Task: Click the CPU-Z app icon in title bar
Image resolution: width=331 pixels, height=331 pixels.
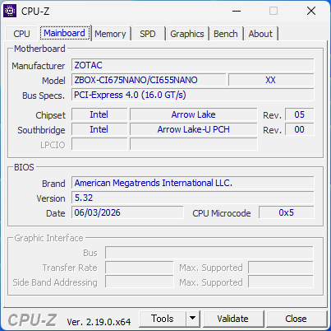Action: (x=10, y=11)
